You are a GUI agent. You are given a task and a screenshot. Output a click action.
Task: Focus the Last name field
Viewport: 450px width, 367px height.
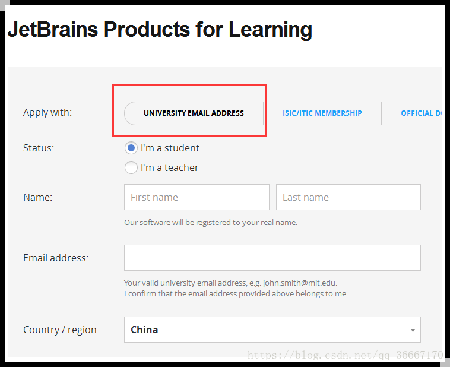click(348, 197)
